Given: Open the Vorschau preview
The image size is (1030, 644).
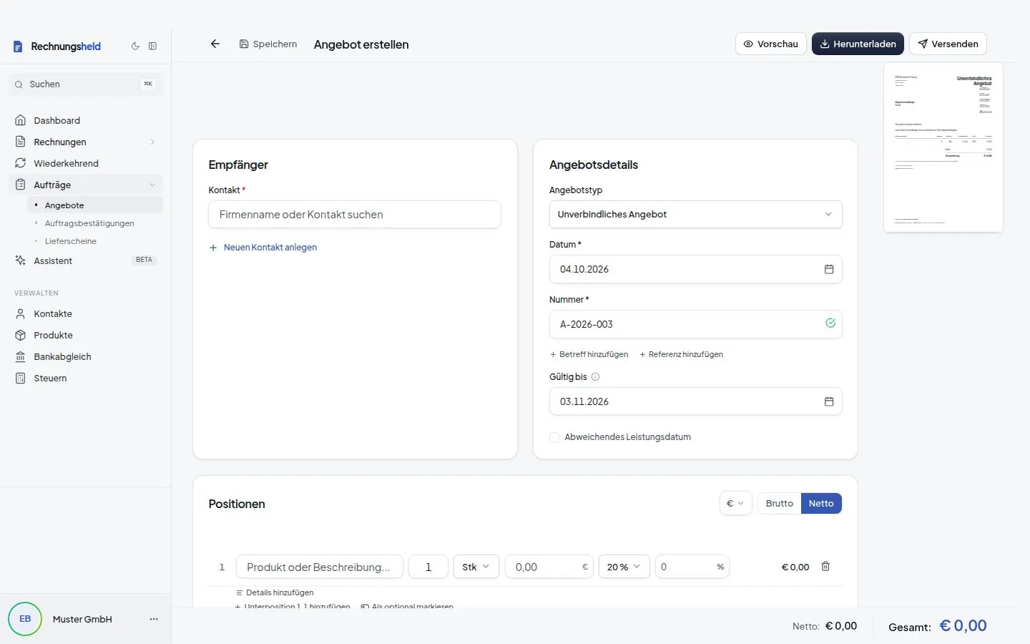Looking at the screenshot, I should click(x=771, y=44).
